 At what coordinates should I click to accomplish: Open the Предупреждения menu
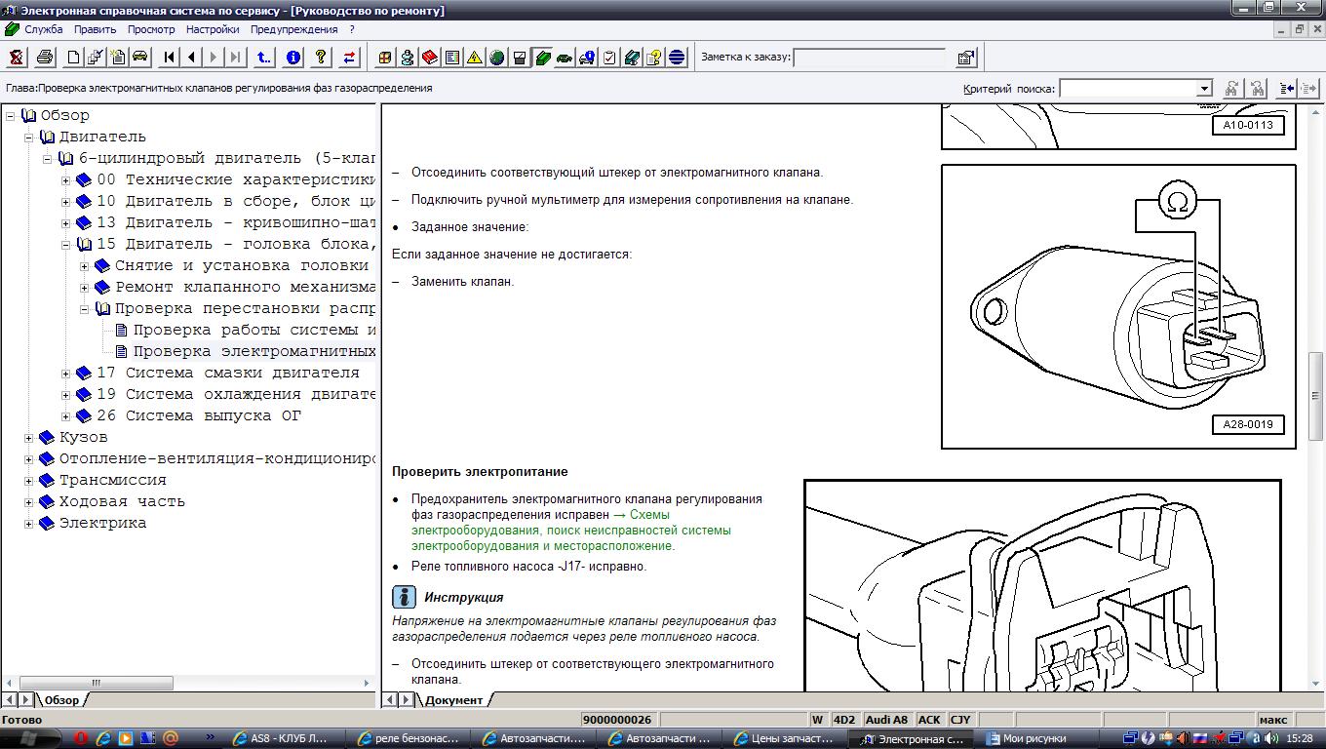pyautogui.click(x=295, y=29)
